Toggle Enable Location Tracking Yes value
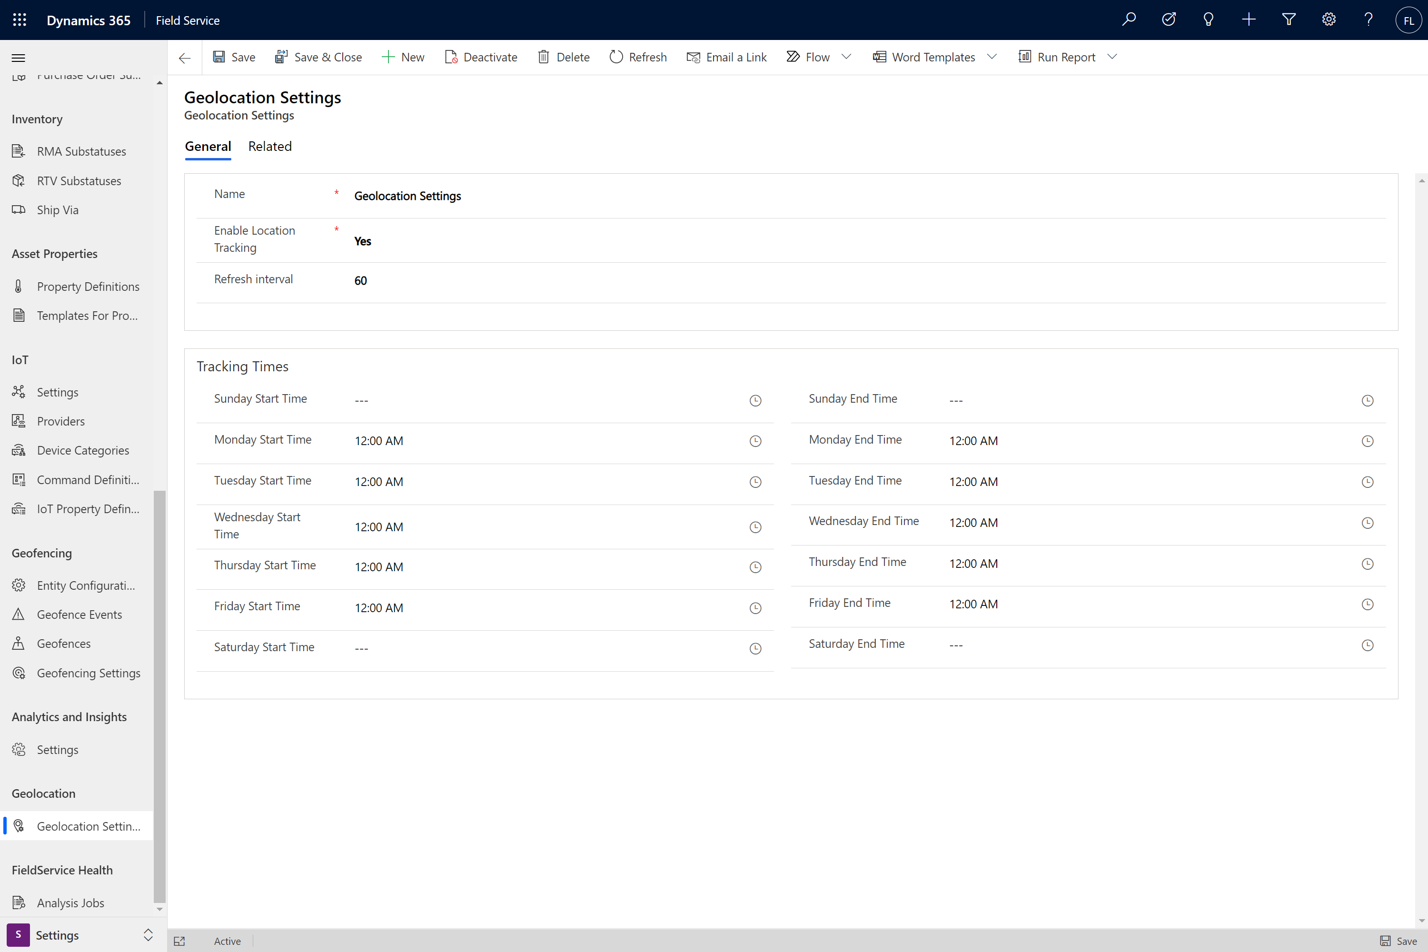Screen dimensions: 1428x952 pyautogui.click(x=362, y=240)
